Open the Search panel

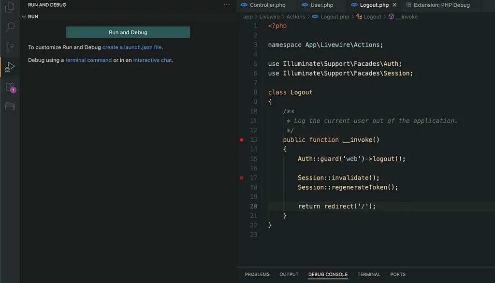(x=10, y=27)
